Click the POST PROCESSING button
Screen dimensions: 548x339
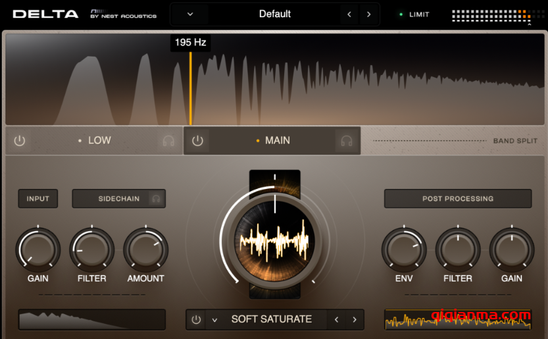[x=458, y=199]
